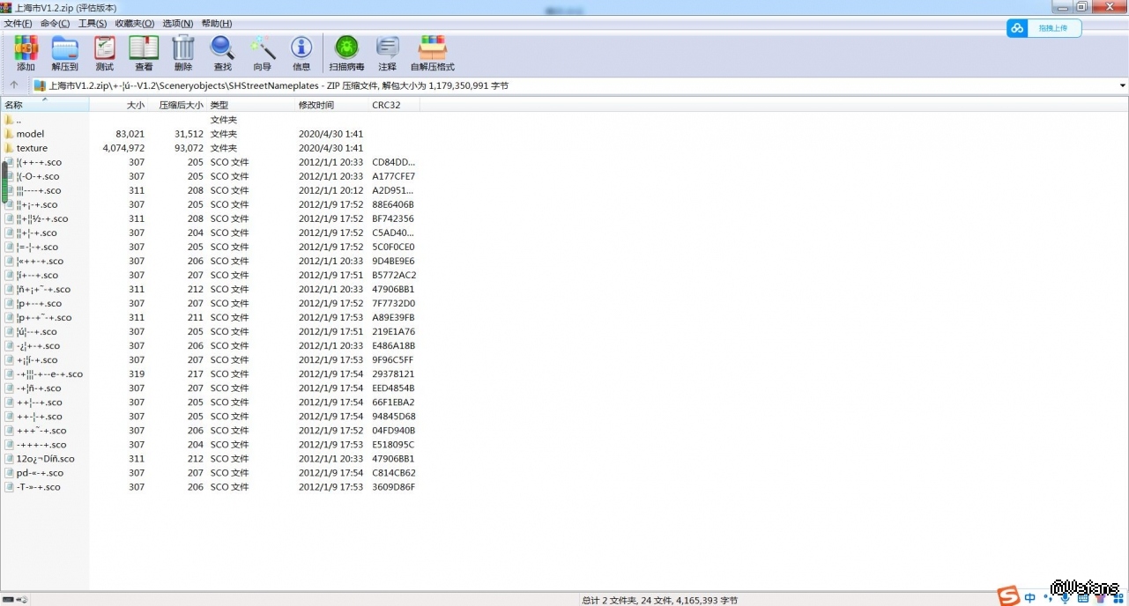1129x606 pixels.
Task: Open the 选项(N) options menu
Action: pyautogui.click(x=178, y=23)
